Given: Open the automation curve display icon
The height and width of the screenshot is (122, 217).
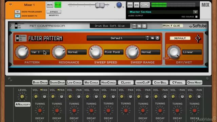Looking at the screenshot, I should (x=145, y=5).
